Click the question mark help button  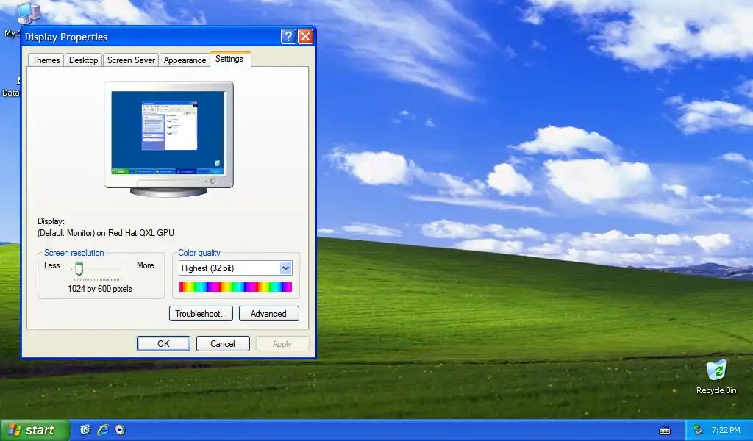[x=288, y=37]
